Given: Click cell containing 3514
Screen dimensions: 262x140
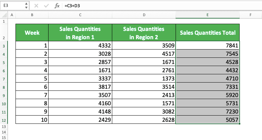Looking at the screenshot, I should (144, 87).
